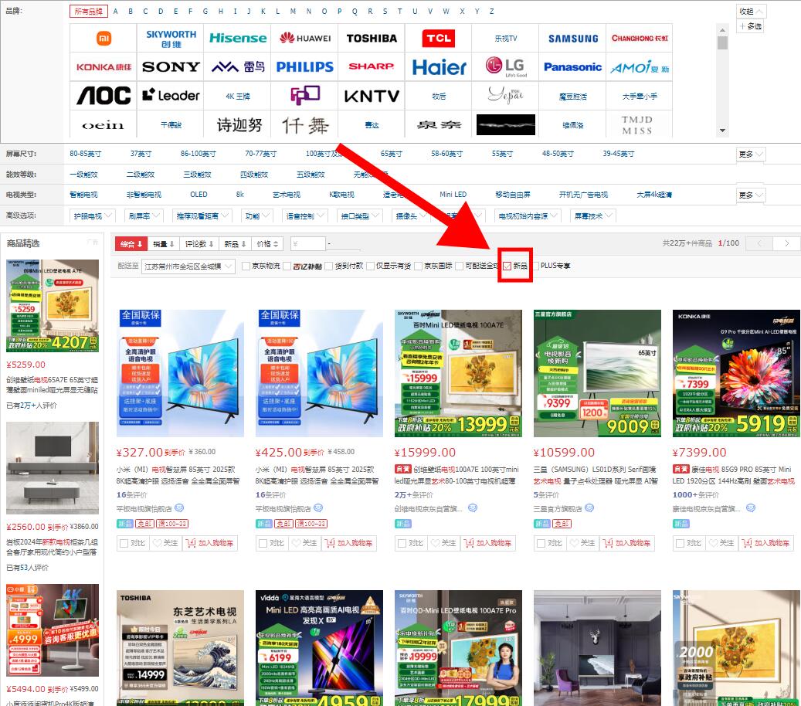Viewport: 801px width, 706px height.
Task: Select the Toshiba brand logo
Action: coord(372,39)
